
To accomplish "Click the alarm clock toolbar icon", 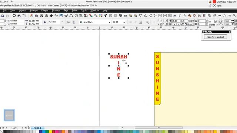I will [x=76, y=16].
